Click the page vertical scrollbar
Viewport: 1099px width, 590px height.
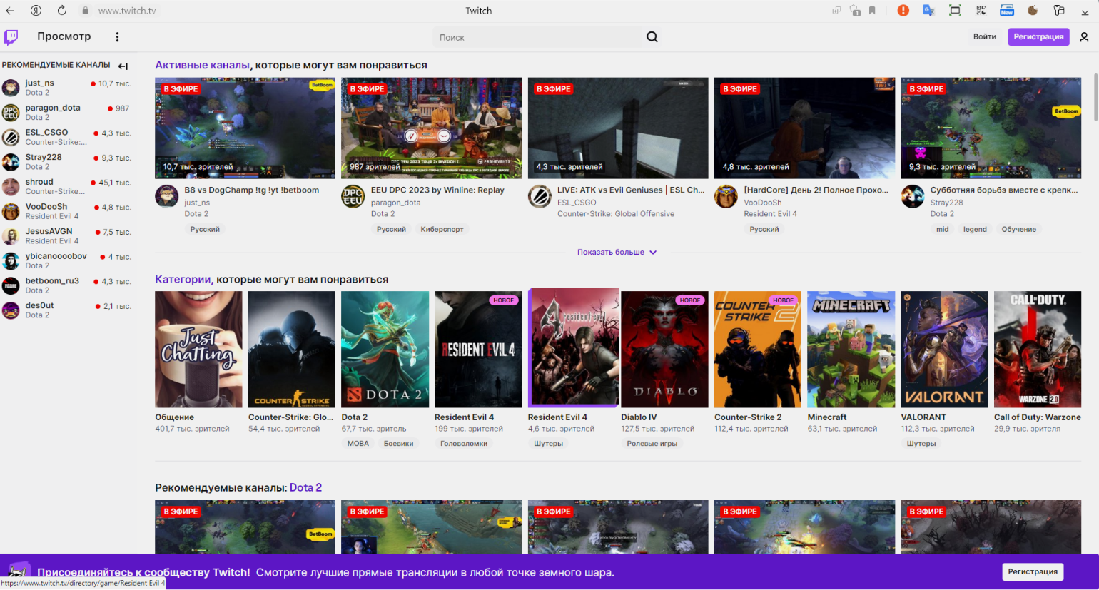1095,96
